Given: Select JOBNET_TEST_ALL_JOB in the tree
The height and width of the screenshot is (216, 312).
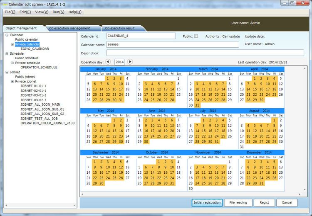Looking at the screenshot, I should pyautogui.click(x=39, y=119).
